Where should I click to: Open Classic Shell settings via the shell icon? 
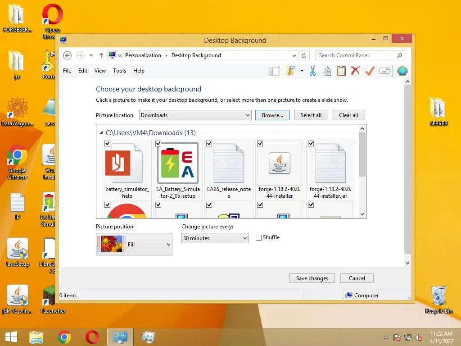click(402, 71)
